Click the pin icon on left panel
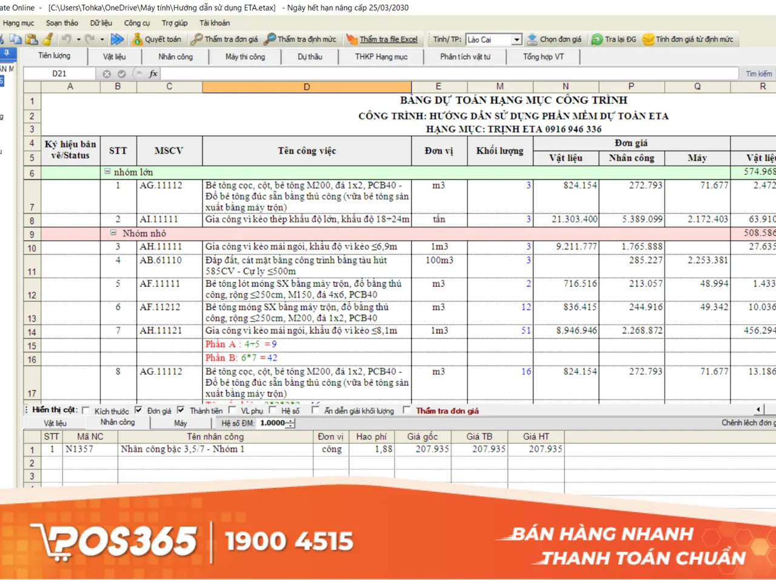 (x=7, y=53)
